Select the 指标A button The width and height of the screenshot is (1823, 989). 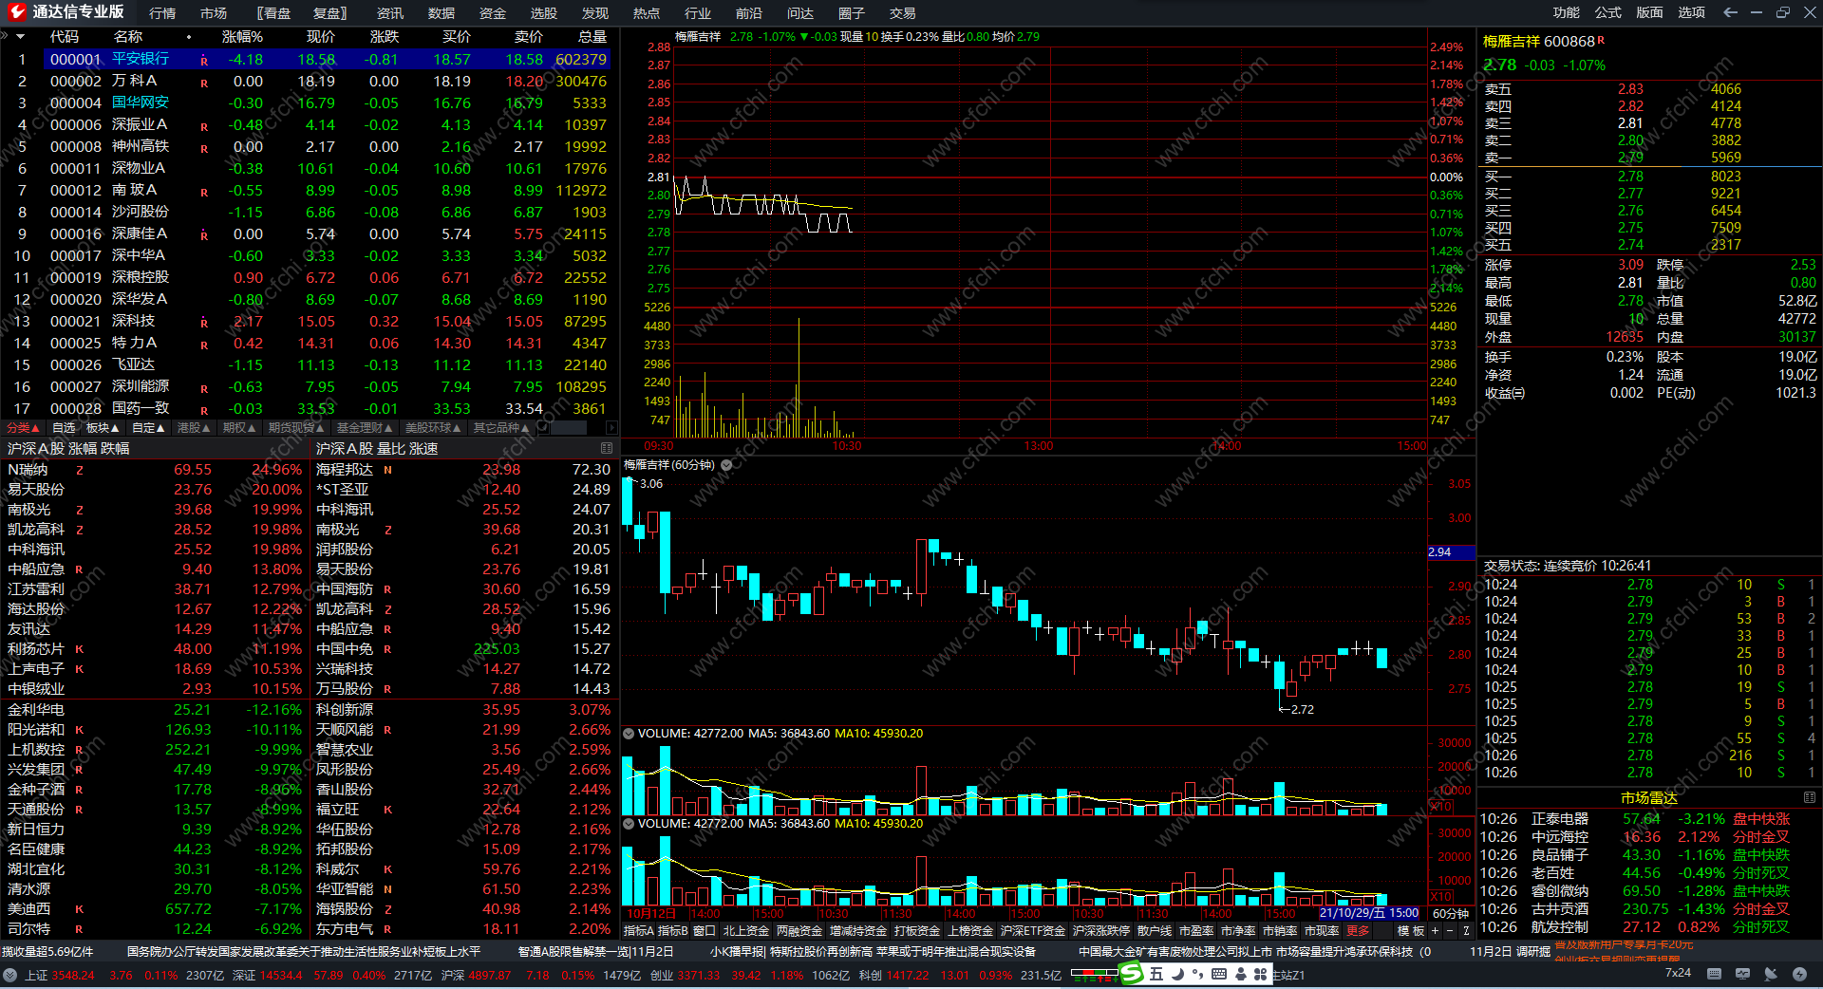tap(639, 931)
